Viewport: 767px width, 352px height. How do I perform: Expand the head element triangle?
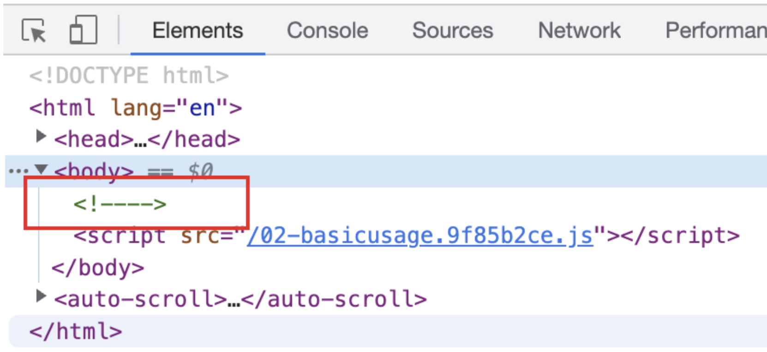point(41,136)
